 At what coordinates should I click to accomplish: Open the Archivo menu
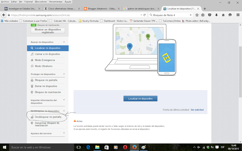(5, 2)
